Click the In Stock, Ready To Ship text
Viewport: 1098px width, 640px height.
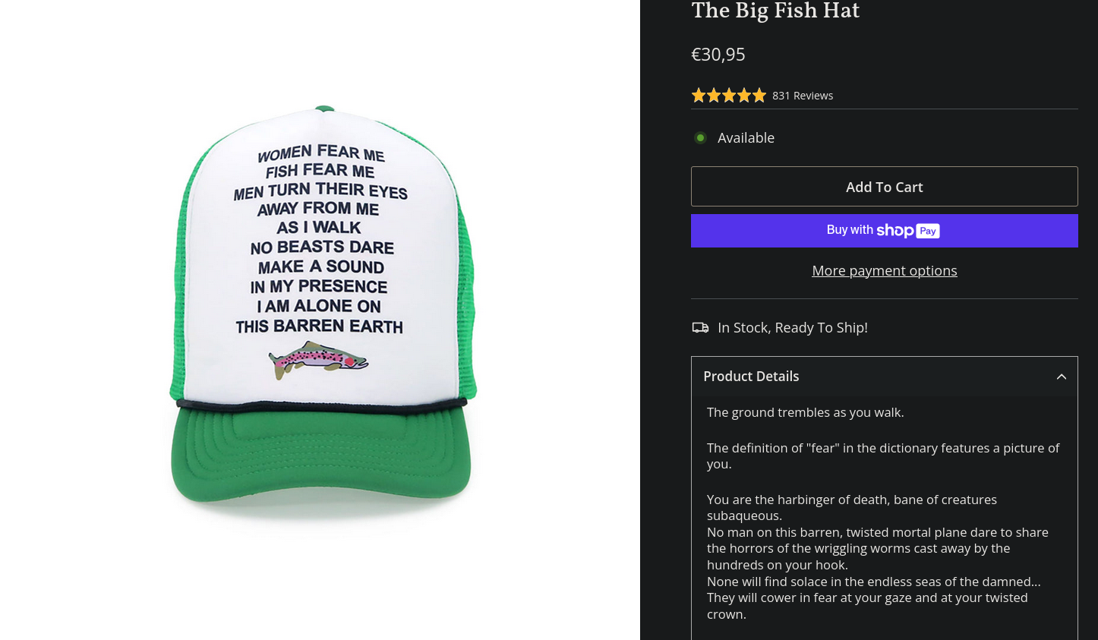793,327
